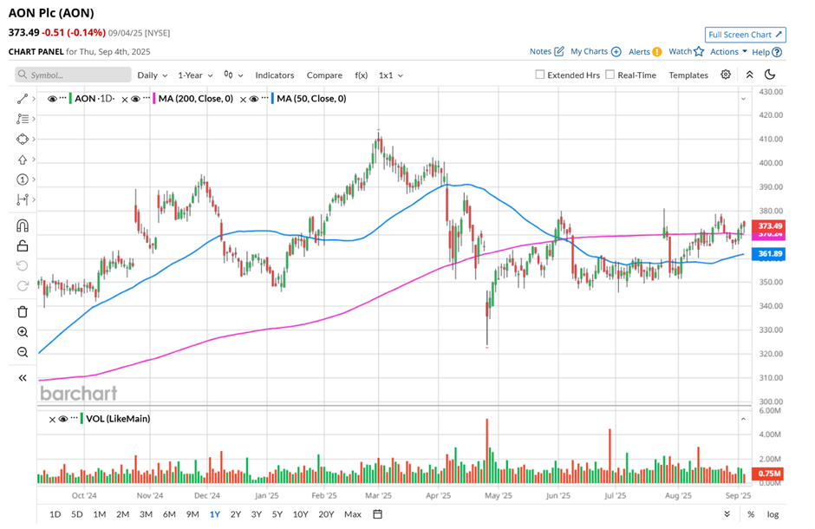Collapse the main chart legend chevron

743,99
